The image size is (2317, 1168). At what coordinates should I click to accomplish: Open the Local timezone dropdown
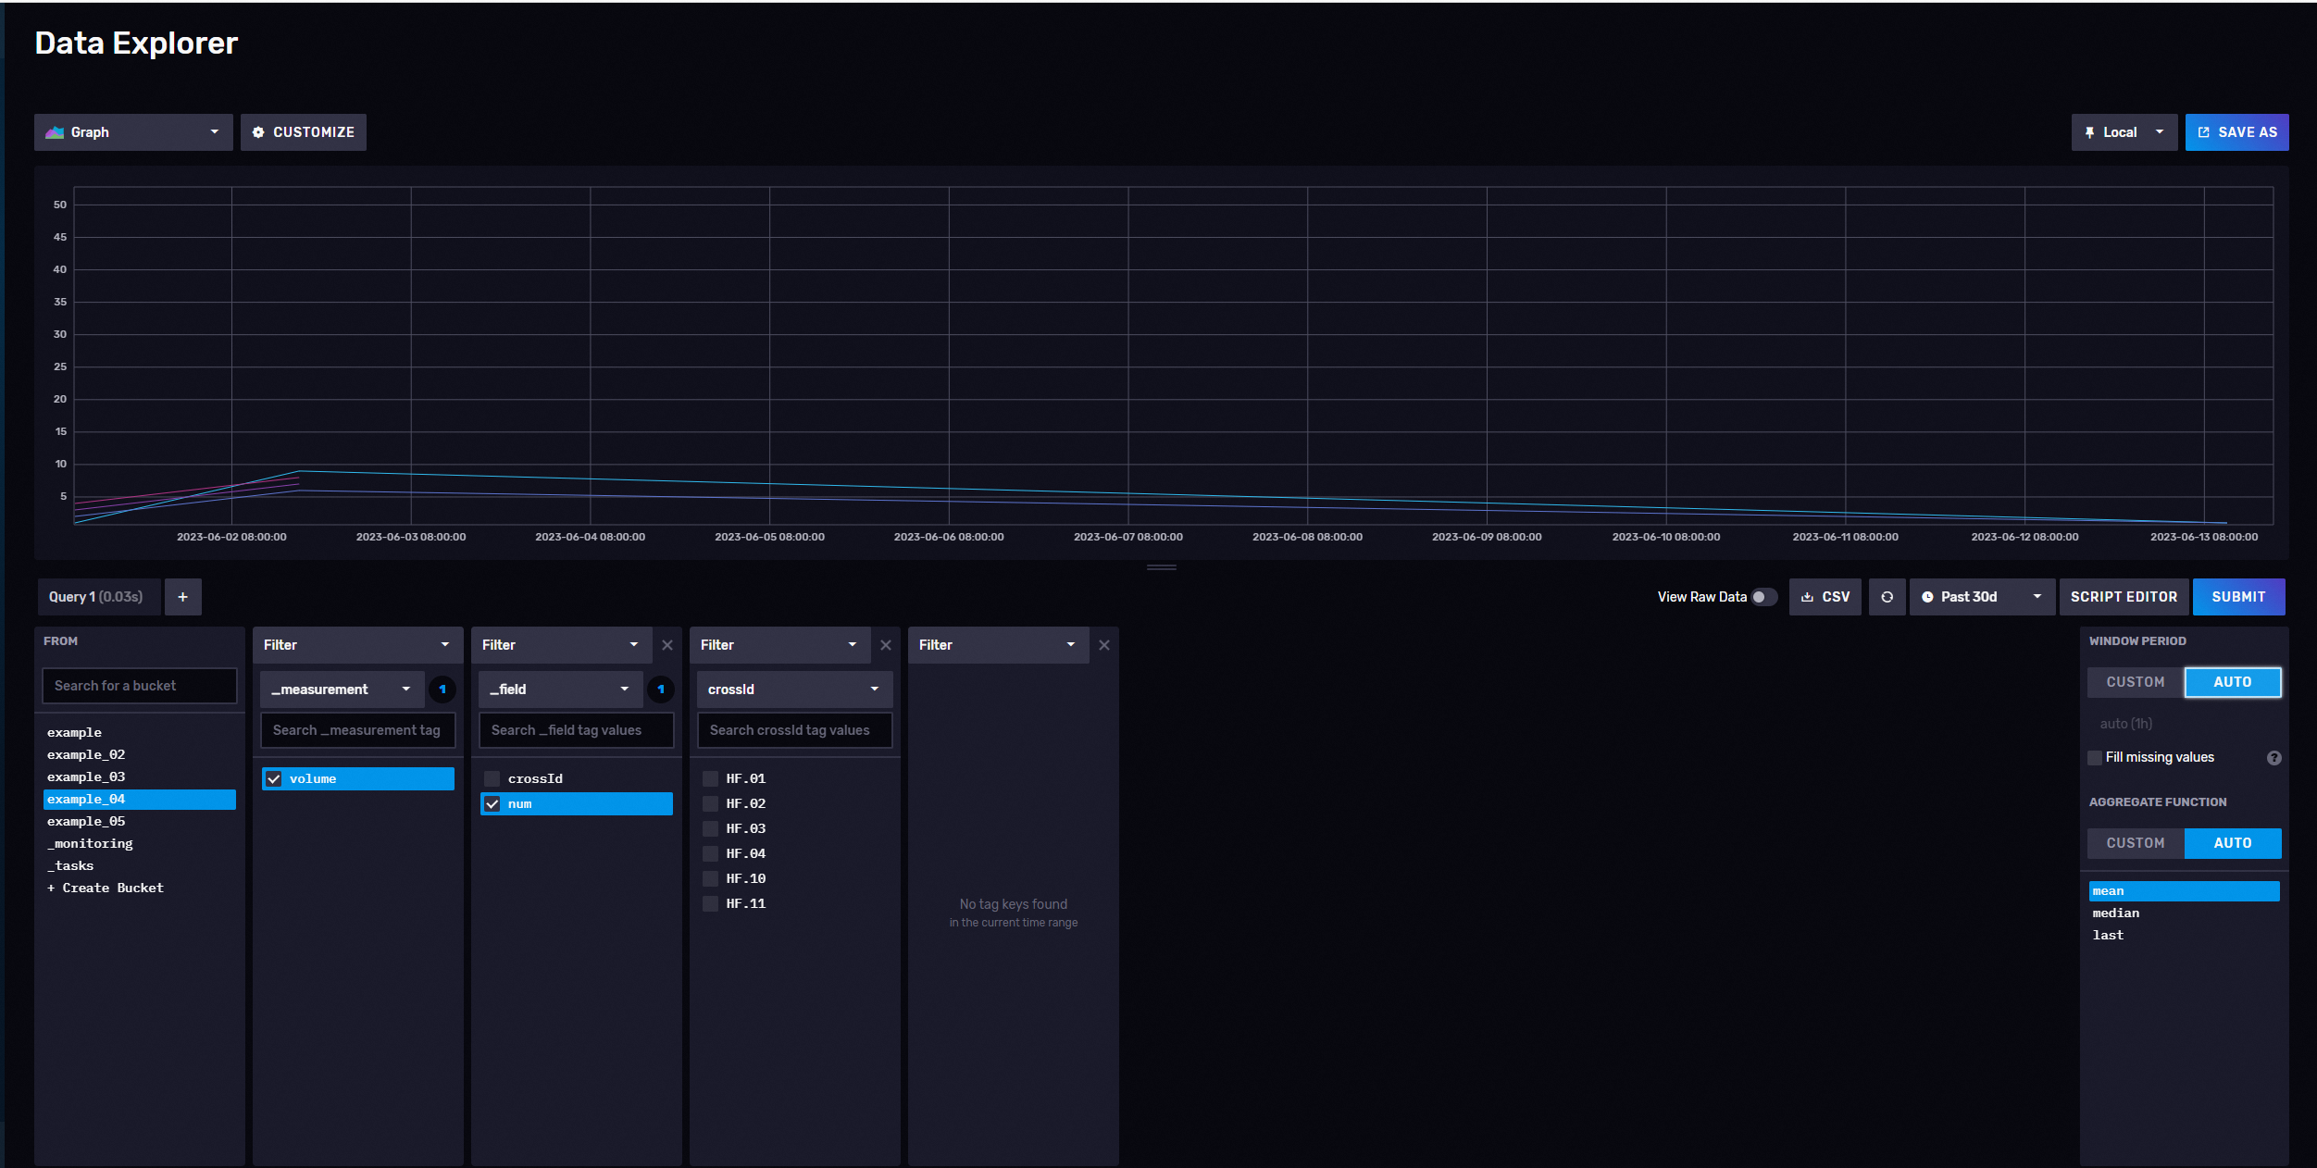pyautogui.click(x=2123, y=132)
